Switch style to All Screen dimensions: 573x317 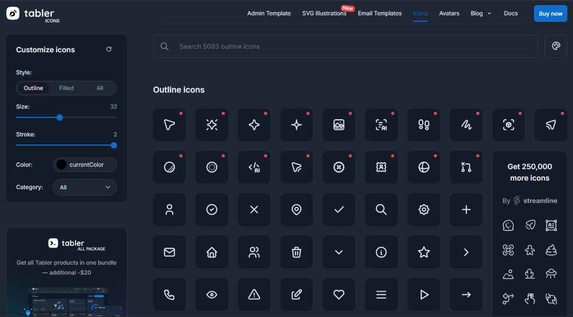100,88
